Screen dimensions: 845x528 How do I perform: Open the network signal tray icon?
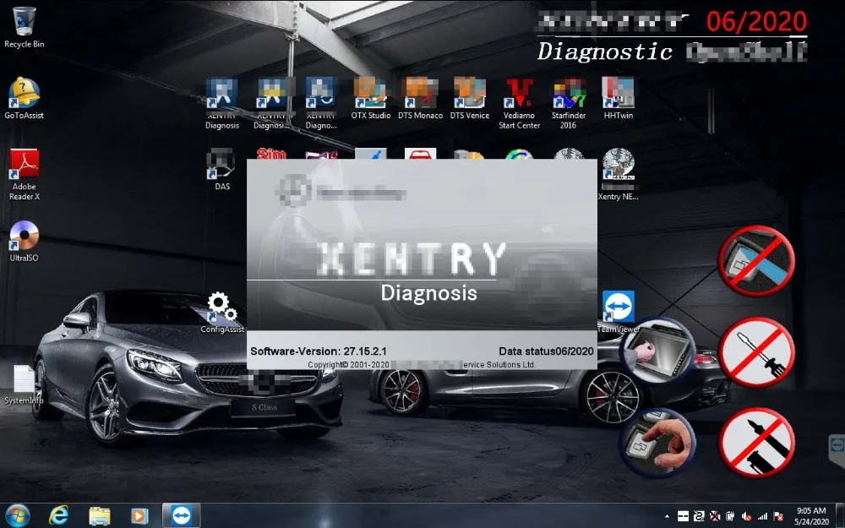click(762, 516)
